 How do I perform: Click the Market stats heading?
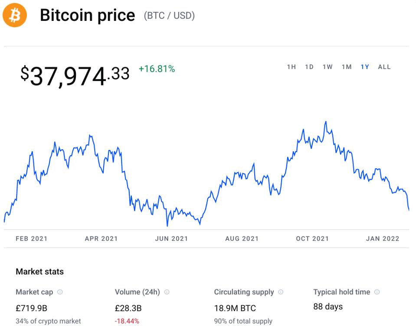coord(39,272)
